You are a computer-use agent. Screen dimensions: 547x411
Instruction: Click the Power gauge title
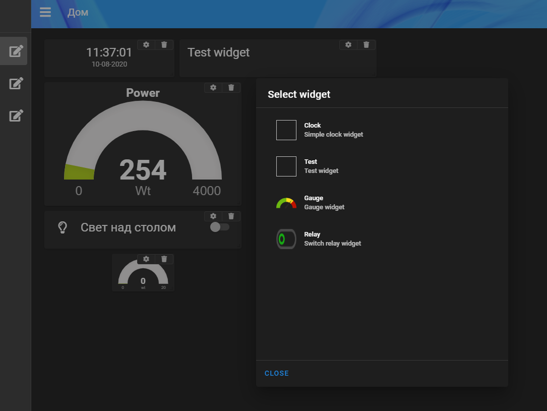coord(143,93)
